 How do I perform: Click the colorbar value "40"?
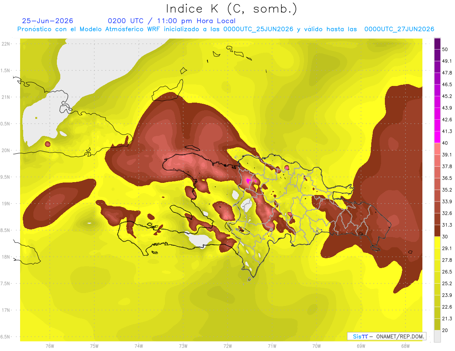(x=444, y=143)
